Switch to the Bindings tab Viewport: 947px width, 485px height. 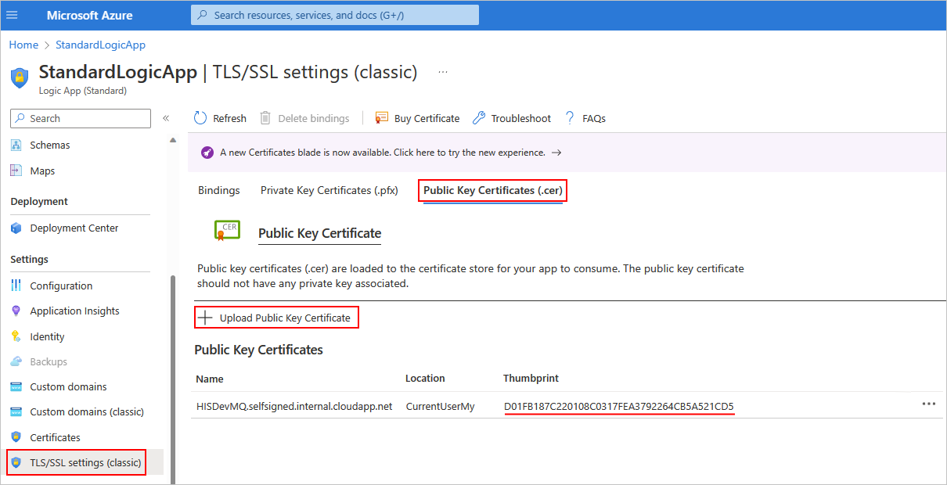click(x=219, y=190)
